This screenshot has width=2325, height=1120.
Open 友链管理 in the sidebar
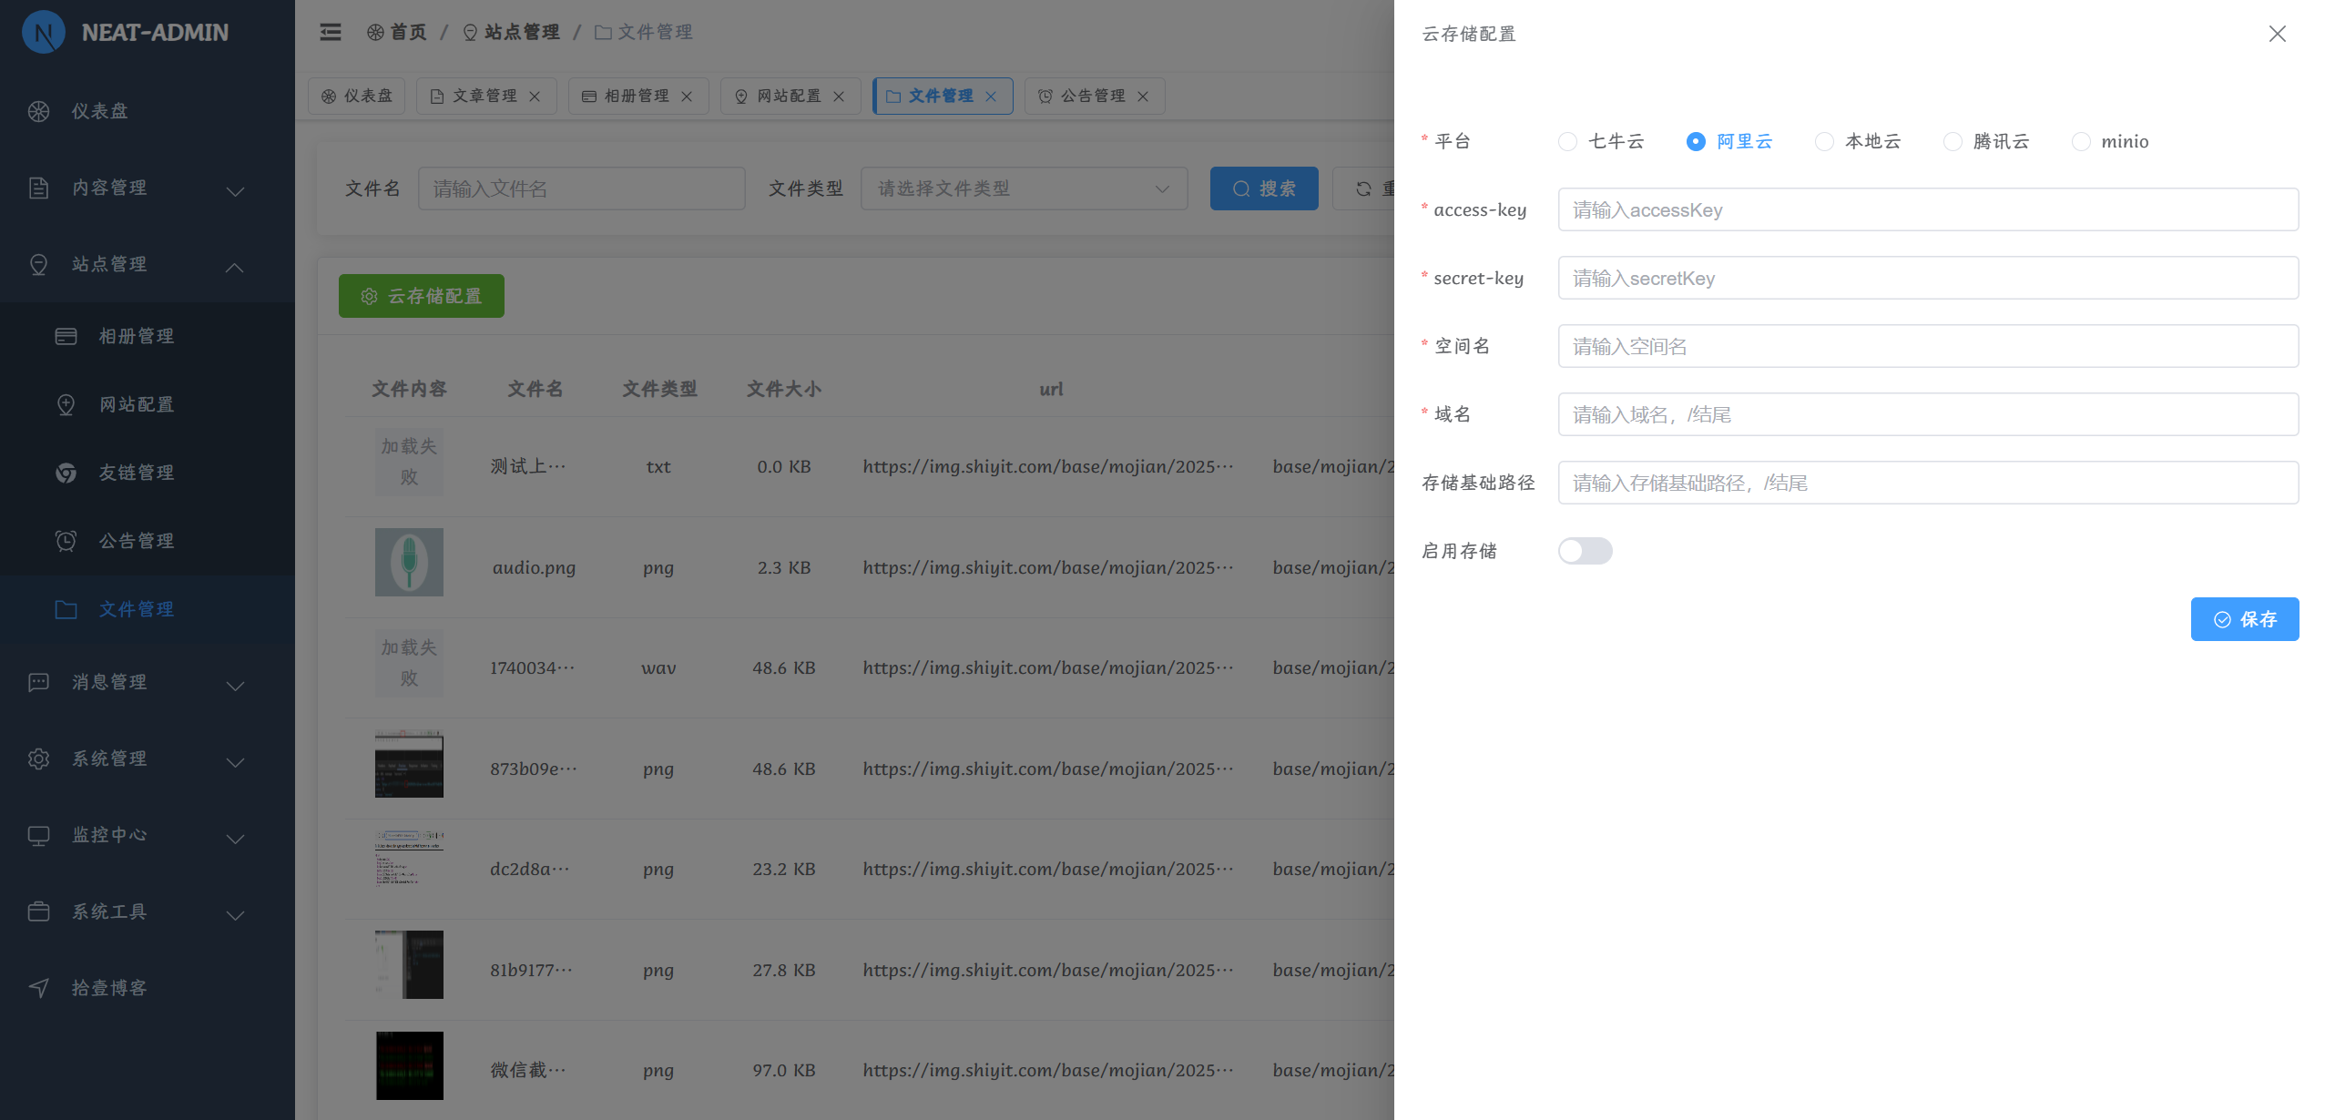tap(137, 473)
